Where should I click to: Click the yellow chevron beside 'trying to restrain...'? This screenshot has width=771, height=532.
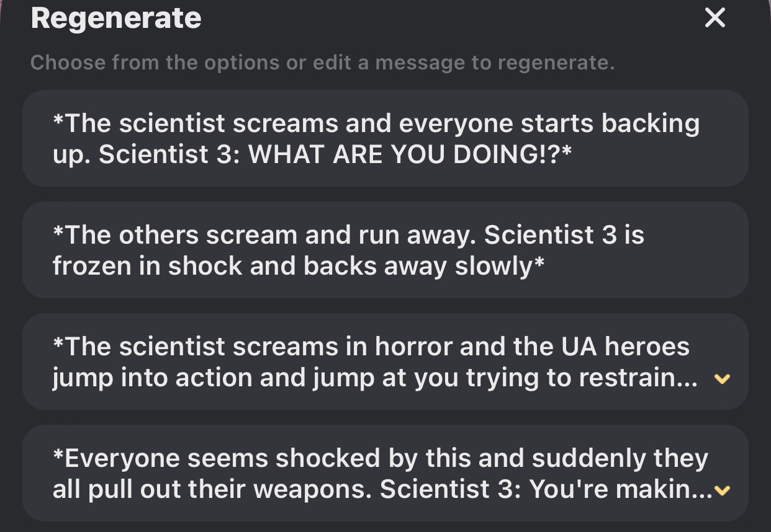click(x=721, y=378)
